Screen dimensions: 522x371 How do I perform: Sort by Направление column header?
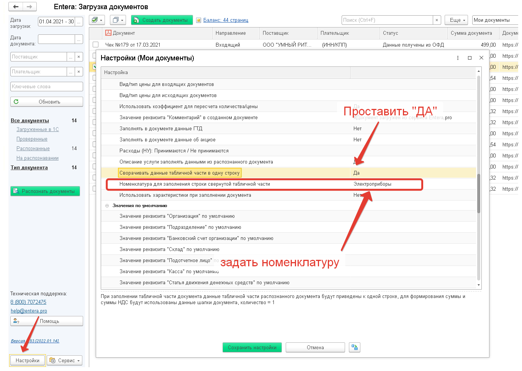(x=236, y=33)
